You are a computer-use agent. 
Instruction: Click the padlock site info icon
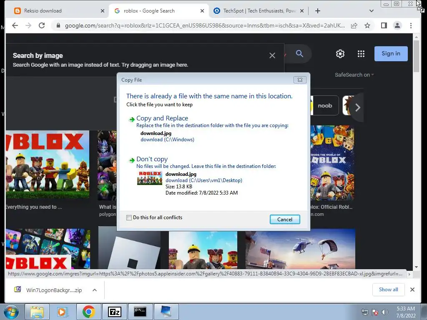58,25
